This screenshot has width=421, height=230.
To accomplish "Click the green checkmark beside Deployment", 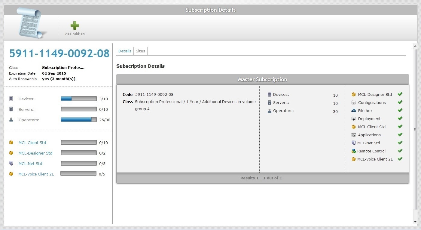I will pos(400,118).
